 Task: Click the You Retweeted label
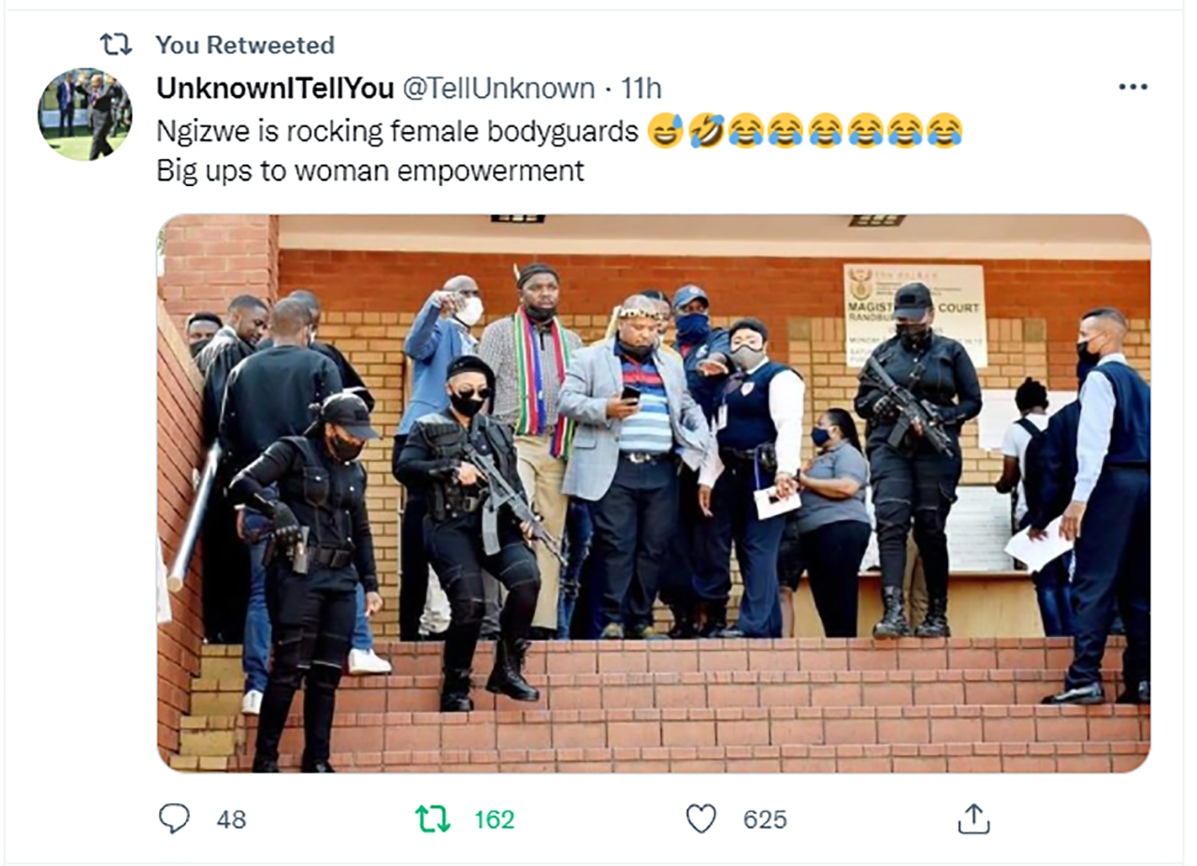(x=245, y=44)
